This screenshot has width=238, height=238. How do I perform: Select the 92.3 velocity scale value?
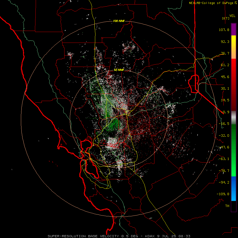pos(225,42)
